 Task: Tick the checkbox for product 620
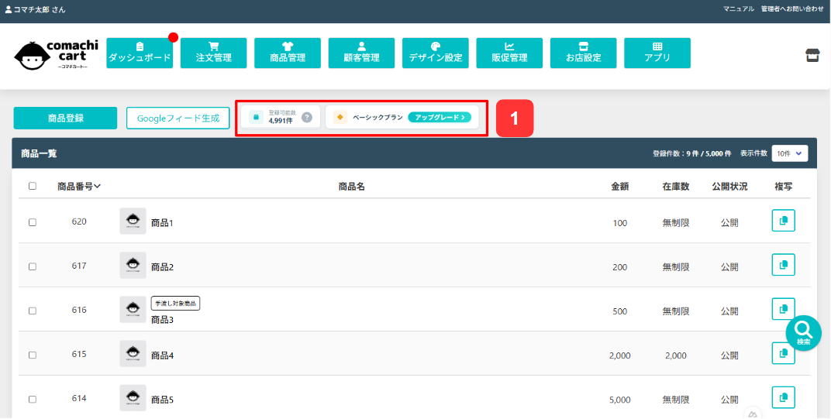click(x=33, y=222)
